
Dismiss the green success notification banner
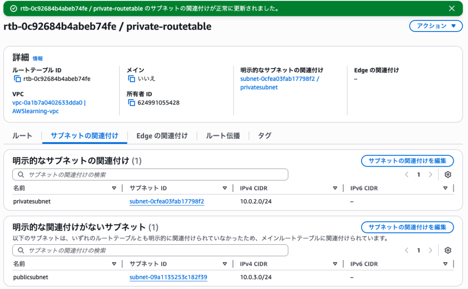click(452, 9)
